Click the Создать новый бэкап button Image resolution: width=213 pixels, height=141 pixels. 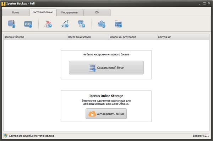point(106,67)
